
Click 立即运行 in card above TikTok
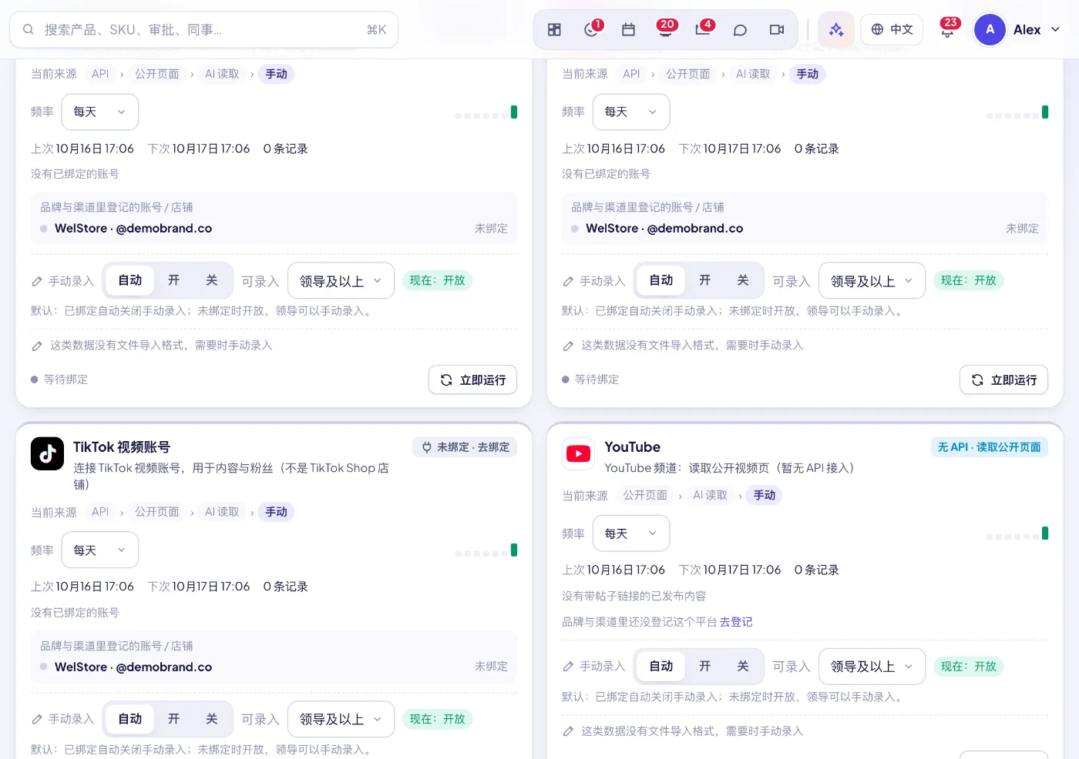click(472, 380)
